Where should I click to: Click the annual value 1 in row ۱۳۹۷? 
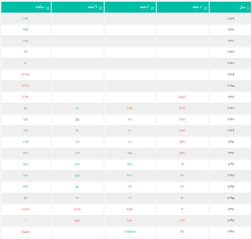pyautogui.click(x=26, y=220)
